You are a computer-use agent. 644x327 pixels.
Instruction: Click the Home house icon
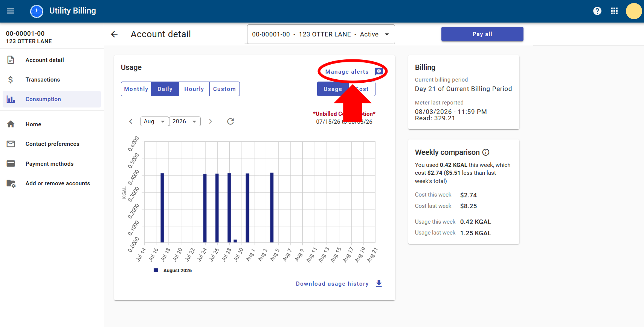(11, 124)
